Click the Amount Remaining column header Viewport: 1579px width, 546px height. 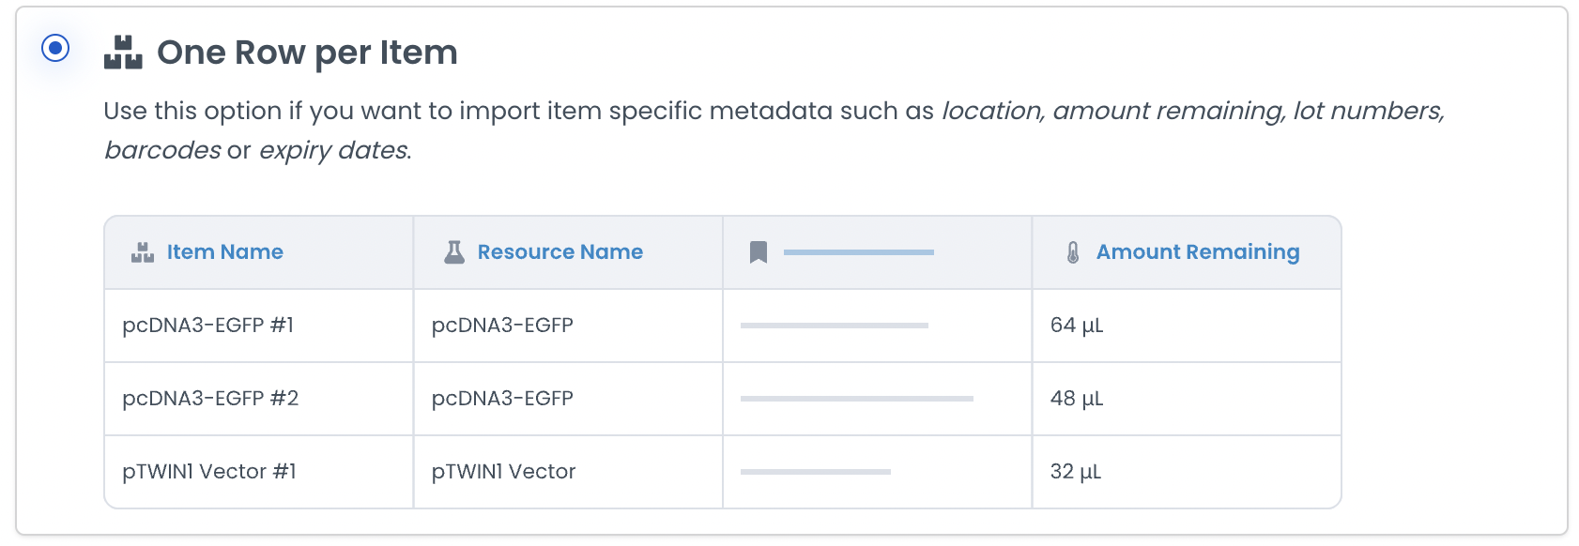click(x=1197, y=252)
